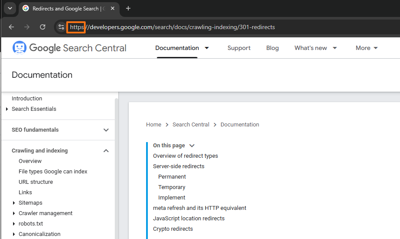Reload the page with the refresh icon
The image size is (400, 239).
click(x=43, y=27)
